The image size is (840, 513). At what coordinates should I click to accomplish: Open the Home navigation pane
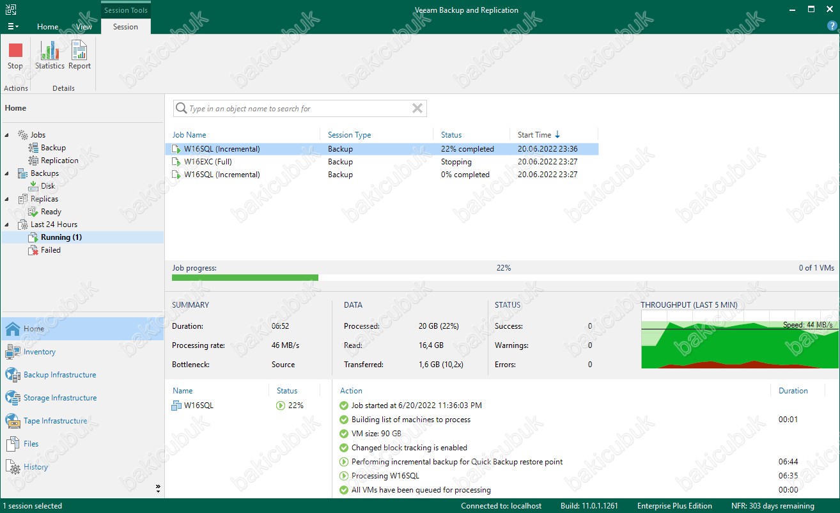82,329
